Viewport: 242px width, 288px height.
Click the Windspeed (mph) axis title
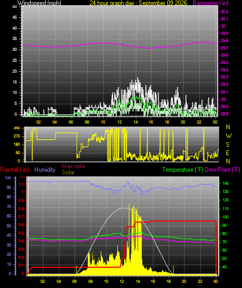[x=39, y=3]
